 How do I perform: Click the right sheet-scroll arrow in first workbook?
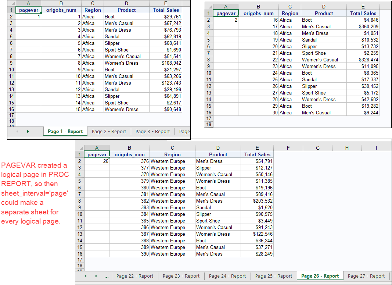[x=29, y=131]
